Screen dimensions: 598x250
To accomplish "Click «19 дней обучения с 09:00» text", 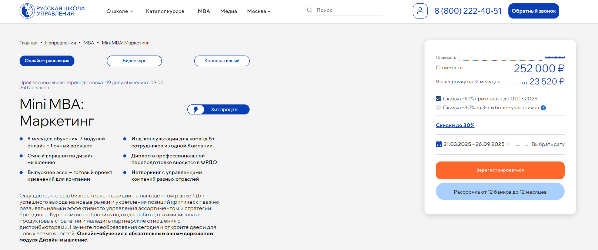I will [135, 83].
